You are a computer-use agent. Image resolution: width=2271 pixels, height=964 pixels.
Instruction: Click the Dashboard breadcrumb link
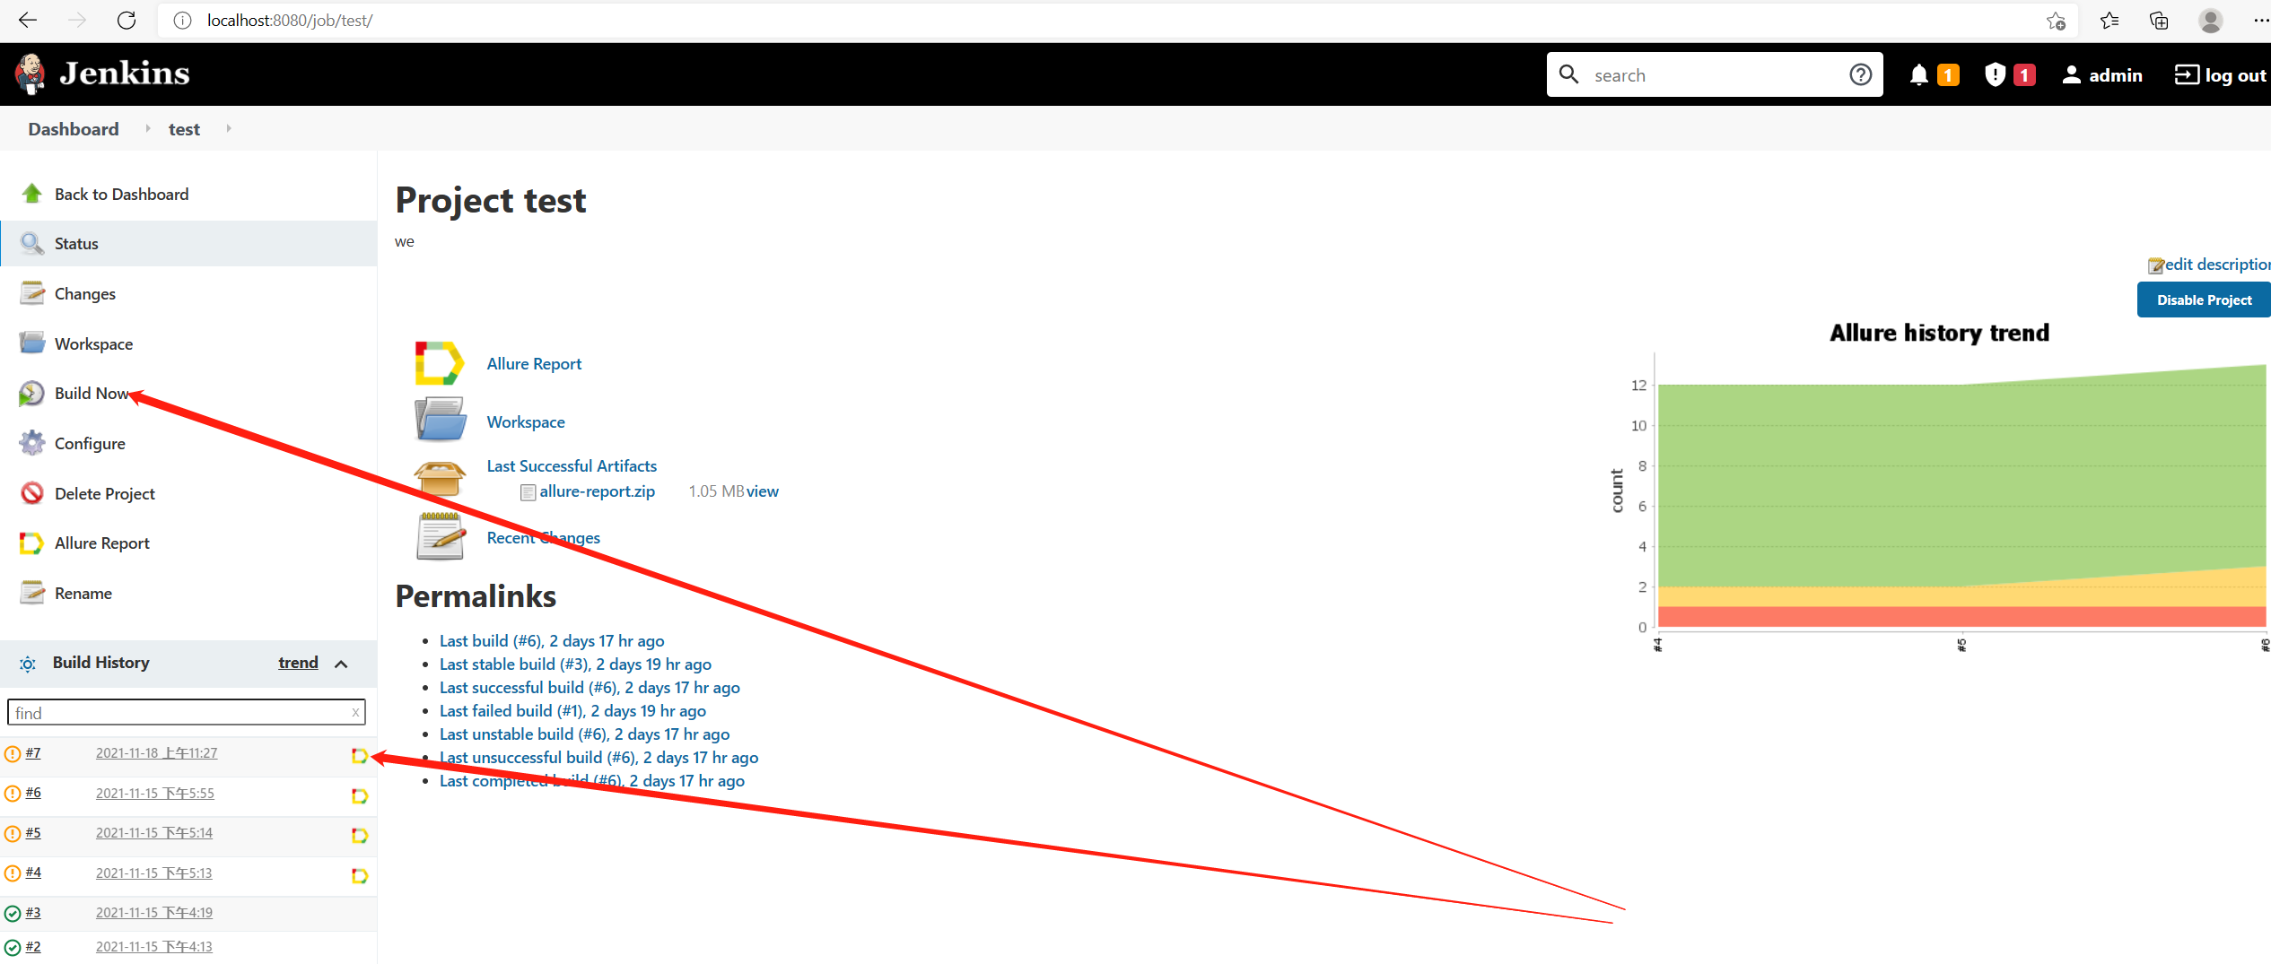[74, 129]
